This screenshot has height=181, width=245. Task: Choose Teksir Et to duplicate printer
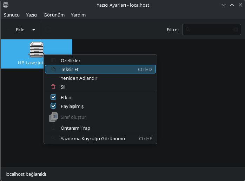(x=100, y=69)
